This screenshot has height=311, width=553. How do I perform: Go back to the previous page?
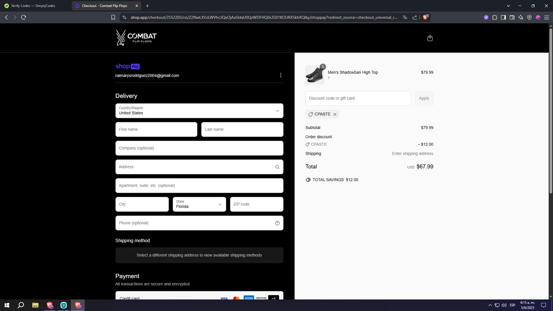point(6,17)
